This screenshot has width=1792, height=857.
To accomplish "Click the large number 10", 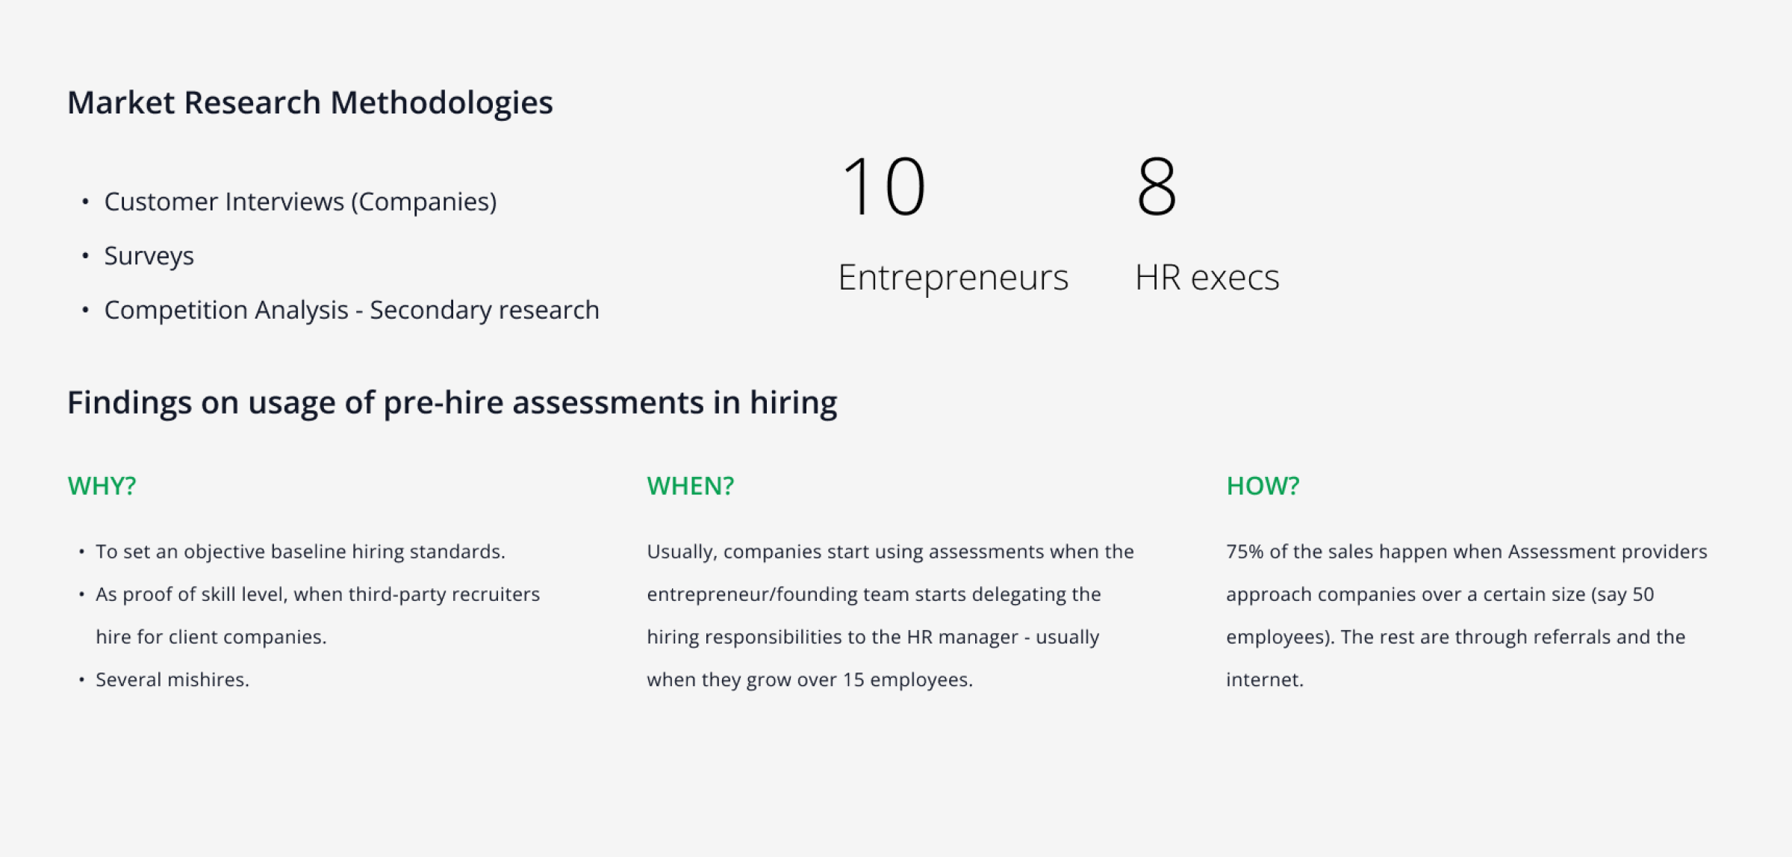I will coord(883,187).
